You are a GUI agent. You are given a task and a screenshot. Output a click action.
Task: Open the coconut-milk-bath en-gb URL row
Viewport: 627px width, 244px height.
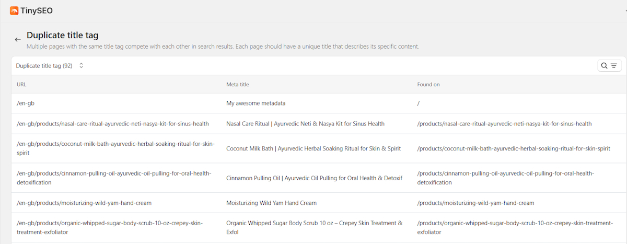pos(115,148)
